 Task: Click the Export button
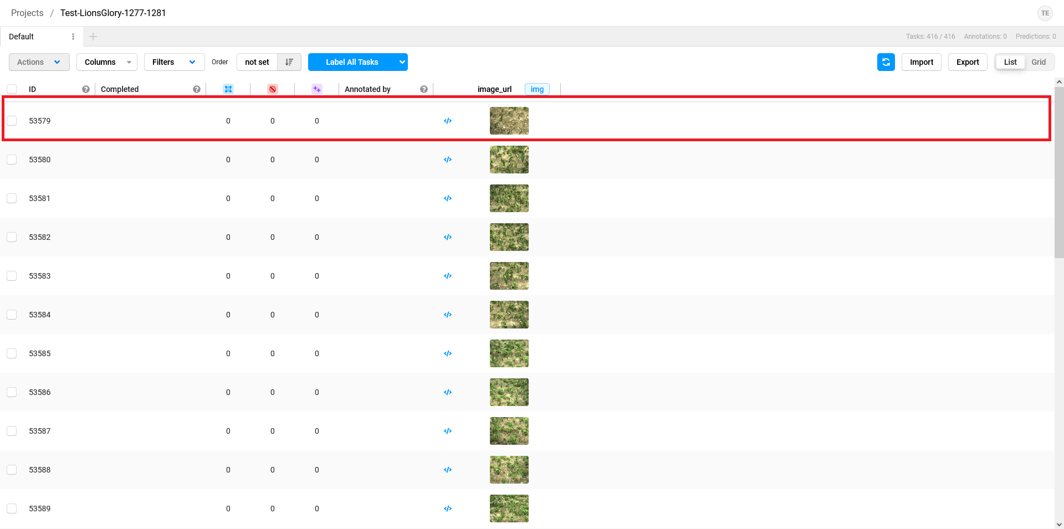tap(968, 62)
